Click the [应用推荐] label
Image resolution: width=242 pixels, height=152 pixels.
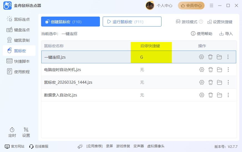click(94, 146)
